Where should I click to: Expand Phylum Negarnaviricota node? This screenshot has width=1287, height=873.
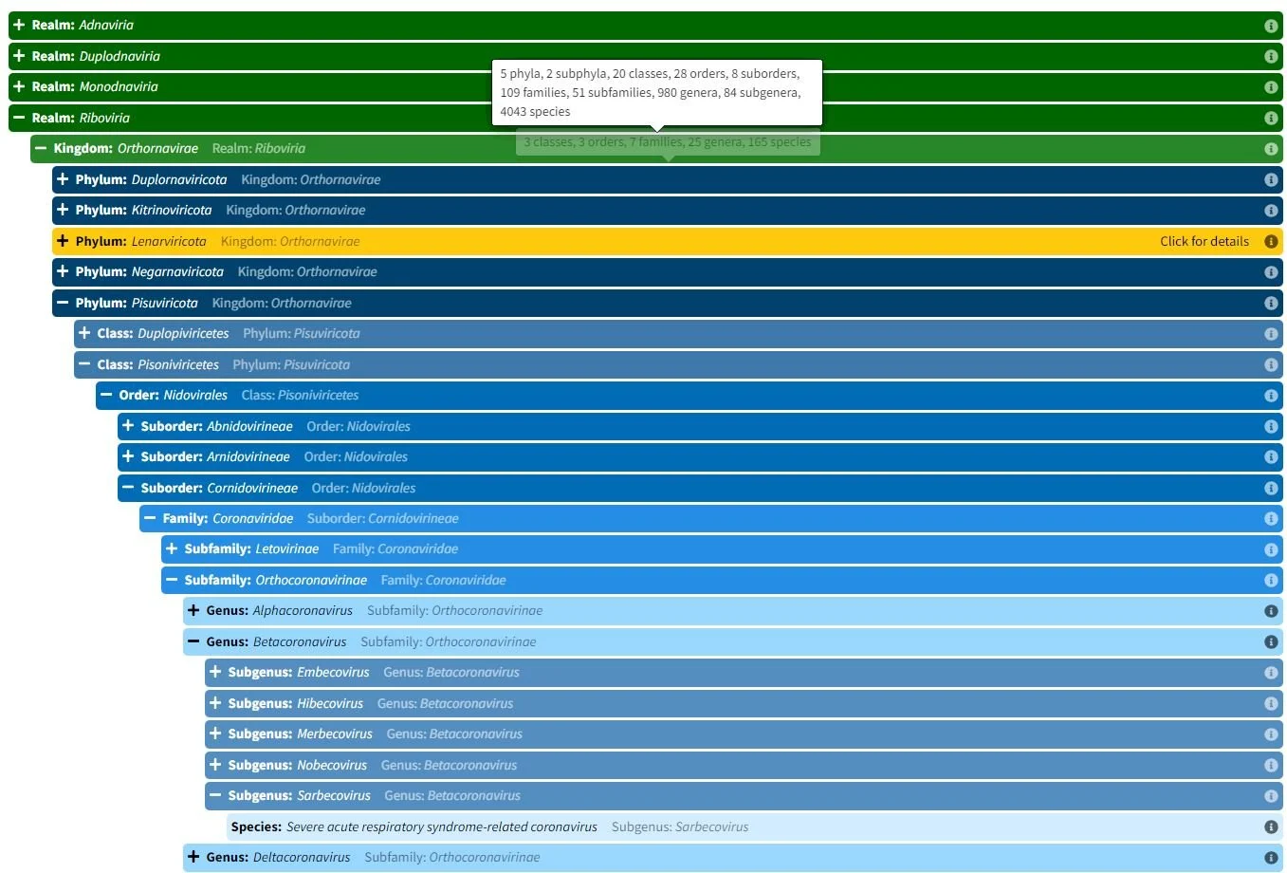63,271
